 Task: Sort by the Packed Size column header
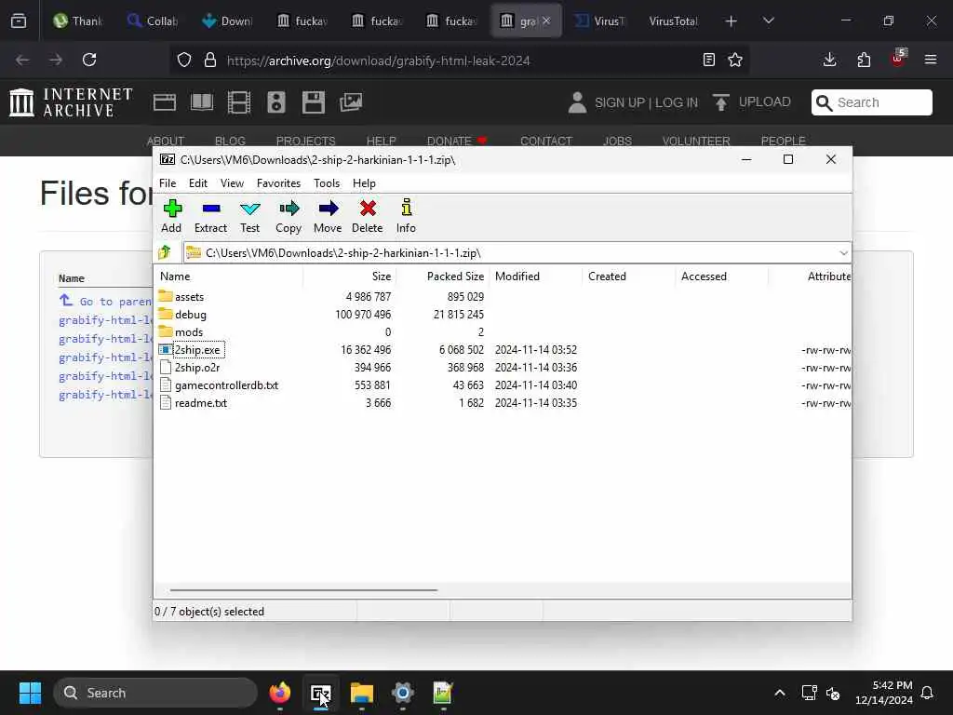[x=442, y=276]
